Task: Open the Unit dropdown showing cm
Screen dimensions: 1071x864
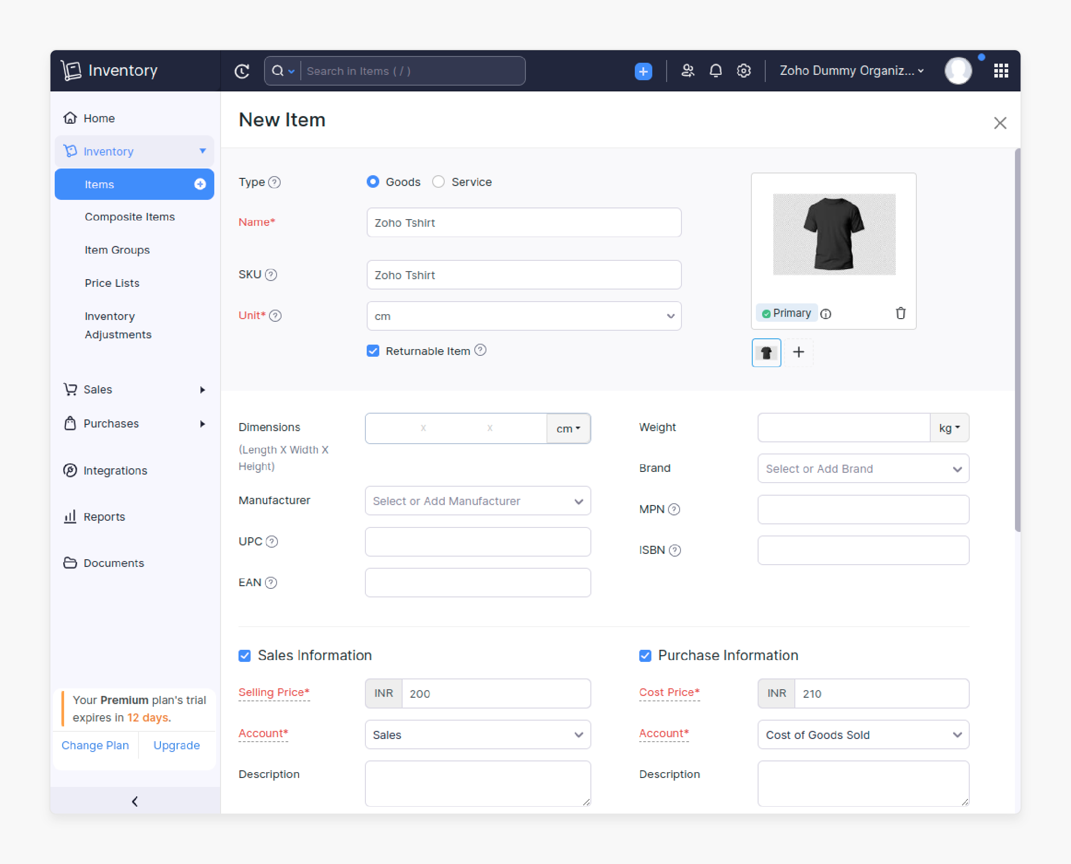Action: pos(524,316)
